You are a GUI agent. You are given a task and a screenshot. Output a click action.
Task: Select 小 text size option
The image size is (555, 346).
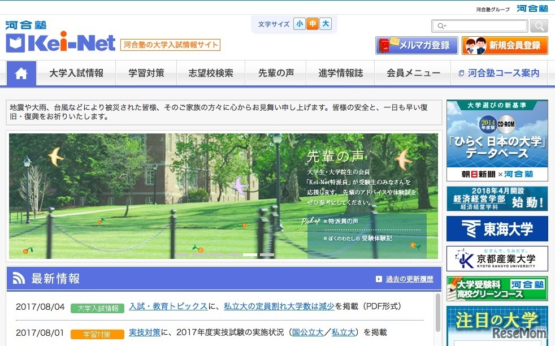tap(300, 24)
